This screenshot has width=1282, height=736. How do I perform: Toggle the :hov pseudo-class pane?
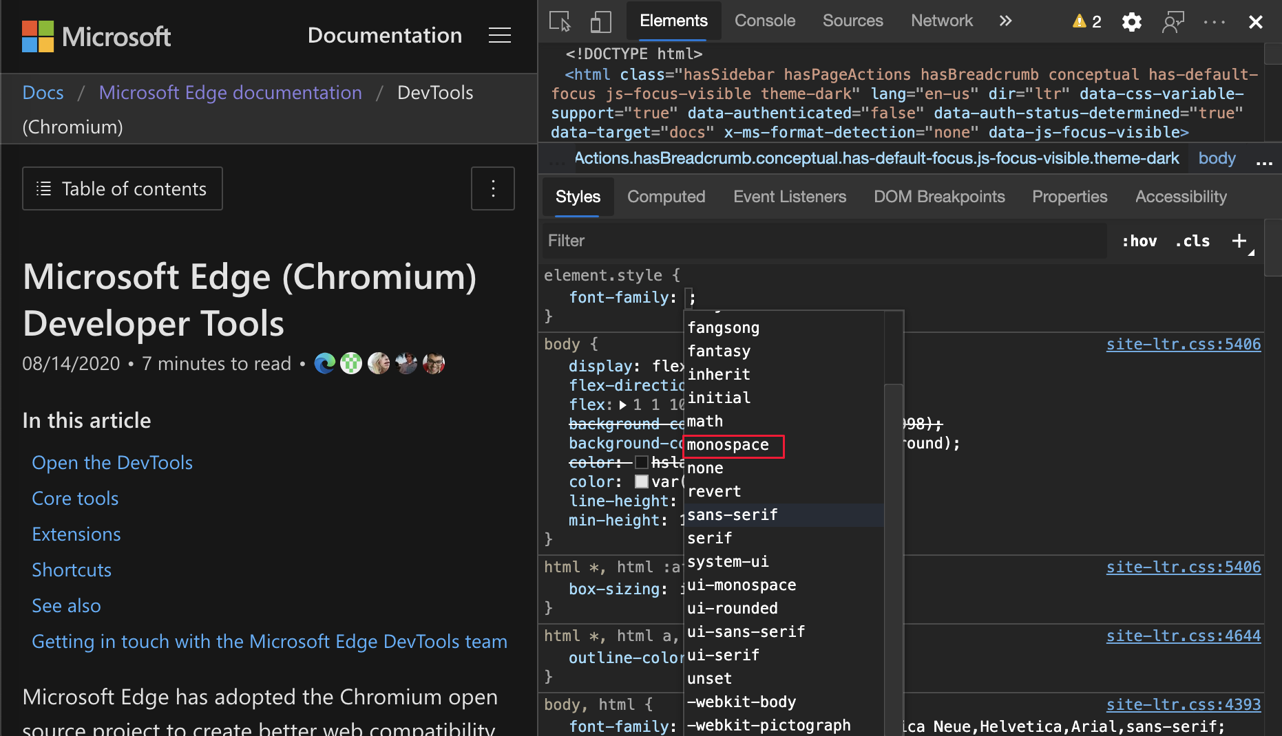click(x=1139, y=241)
